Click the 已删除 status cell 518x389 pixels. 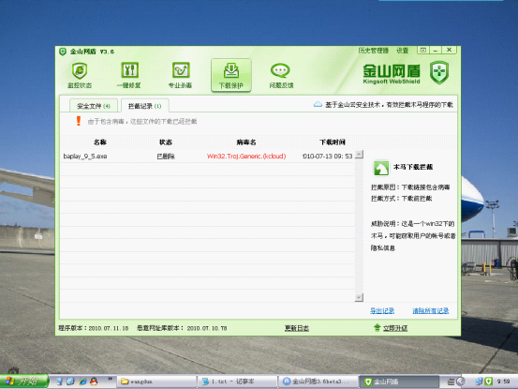166,157
